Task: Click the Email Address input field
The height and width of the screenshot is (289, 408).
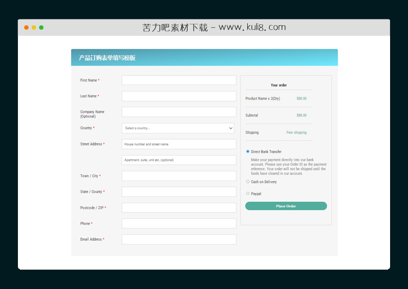Action: tap(179, 239)
